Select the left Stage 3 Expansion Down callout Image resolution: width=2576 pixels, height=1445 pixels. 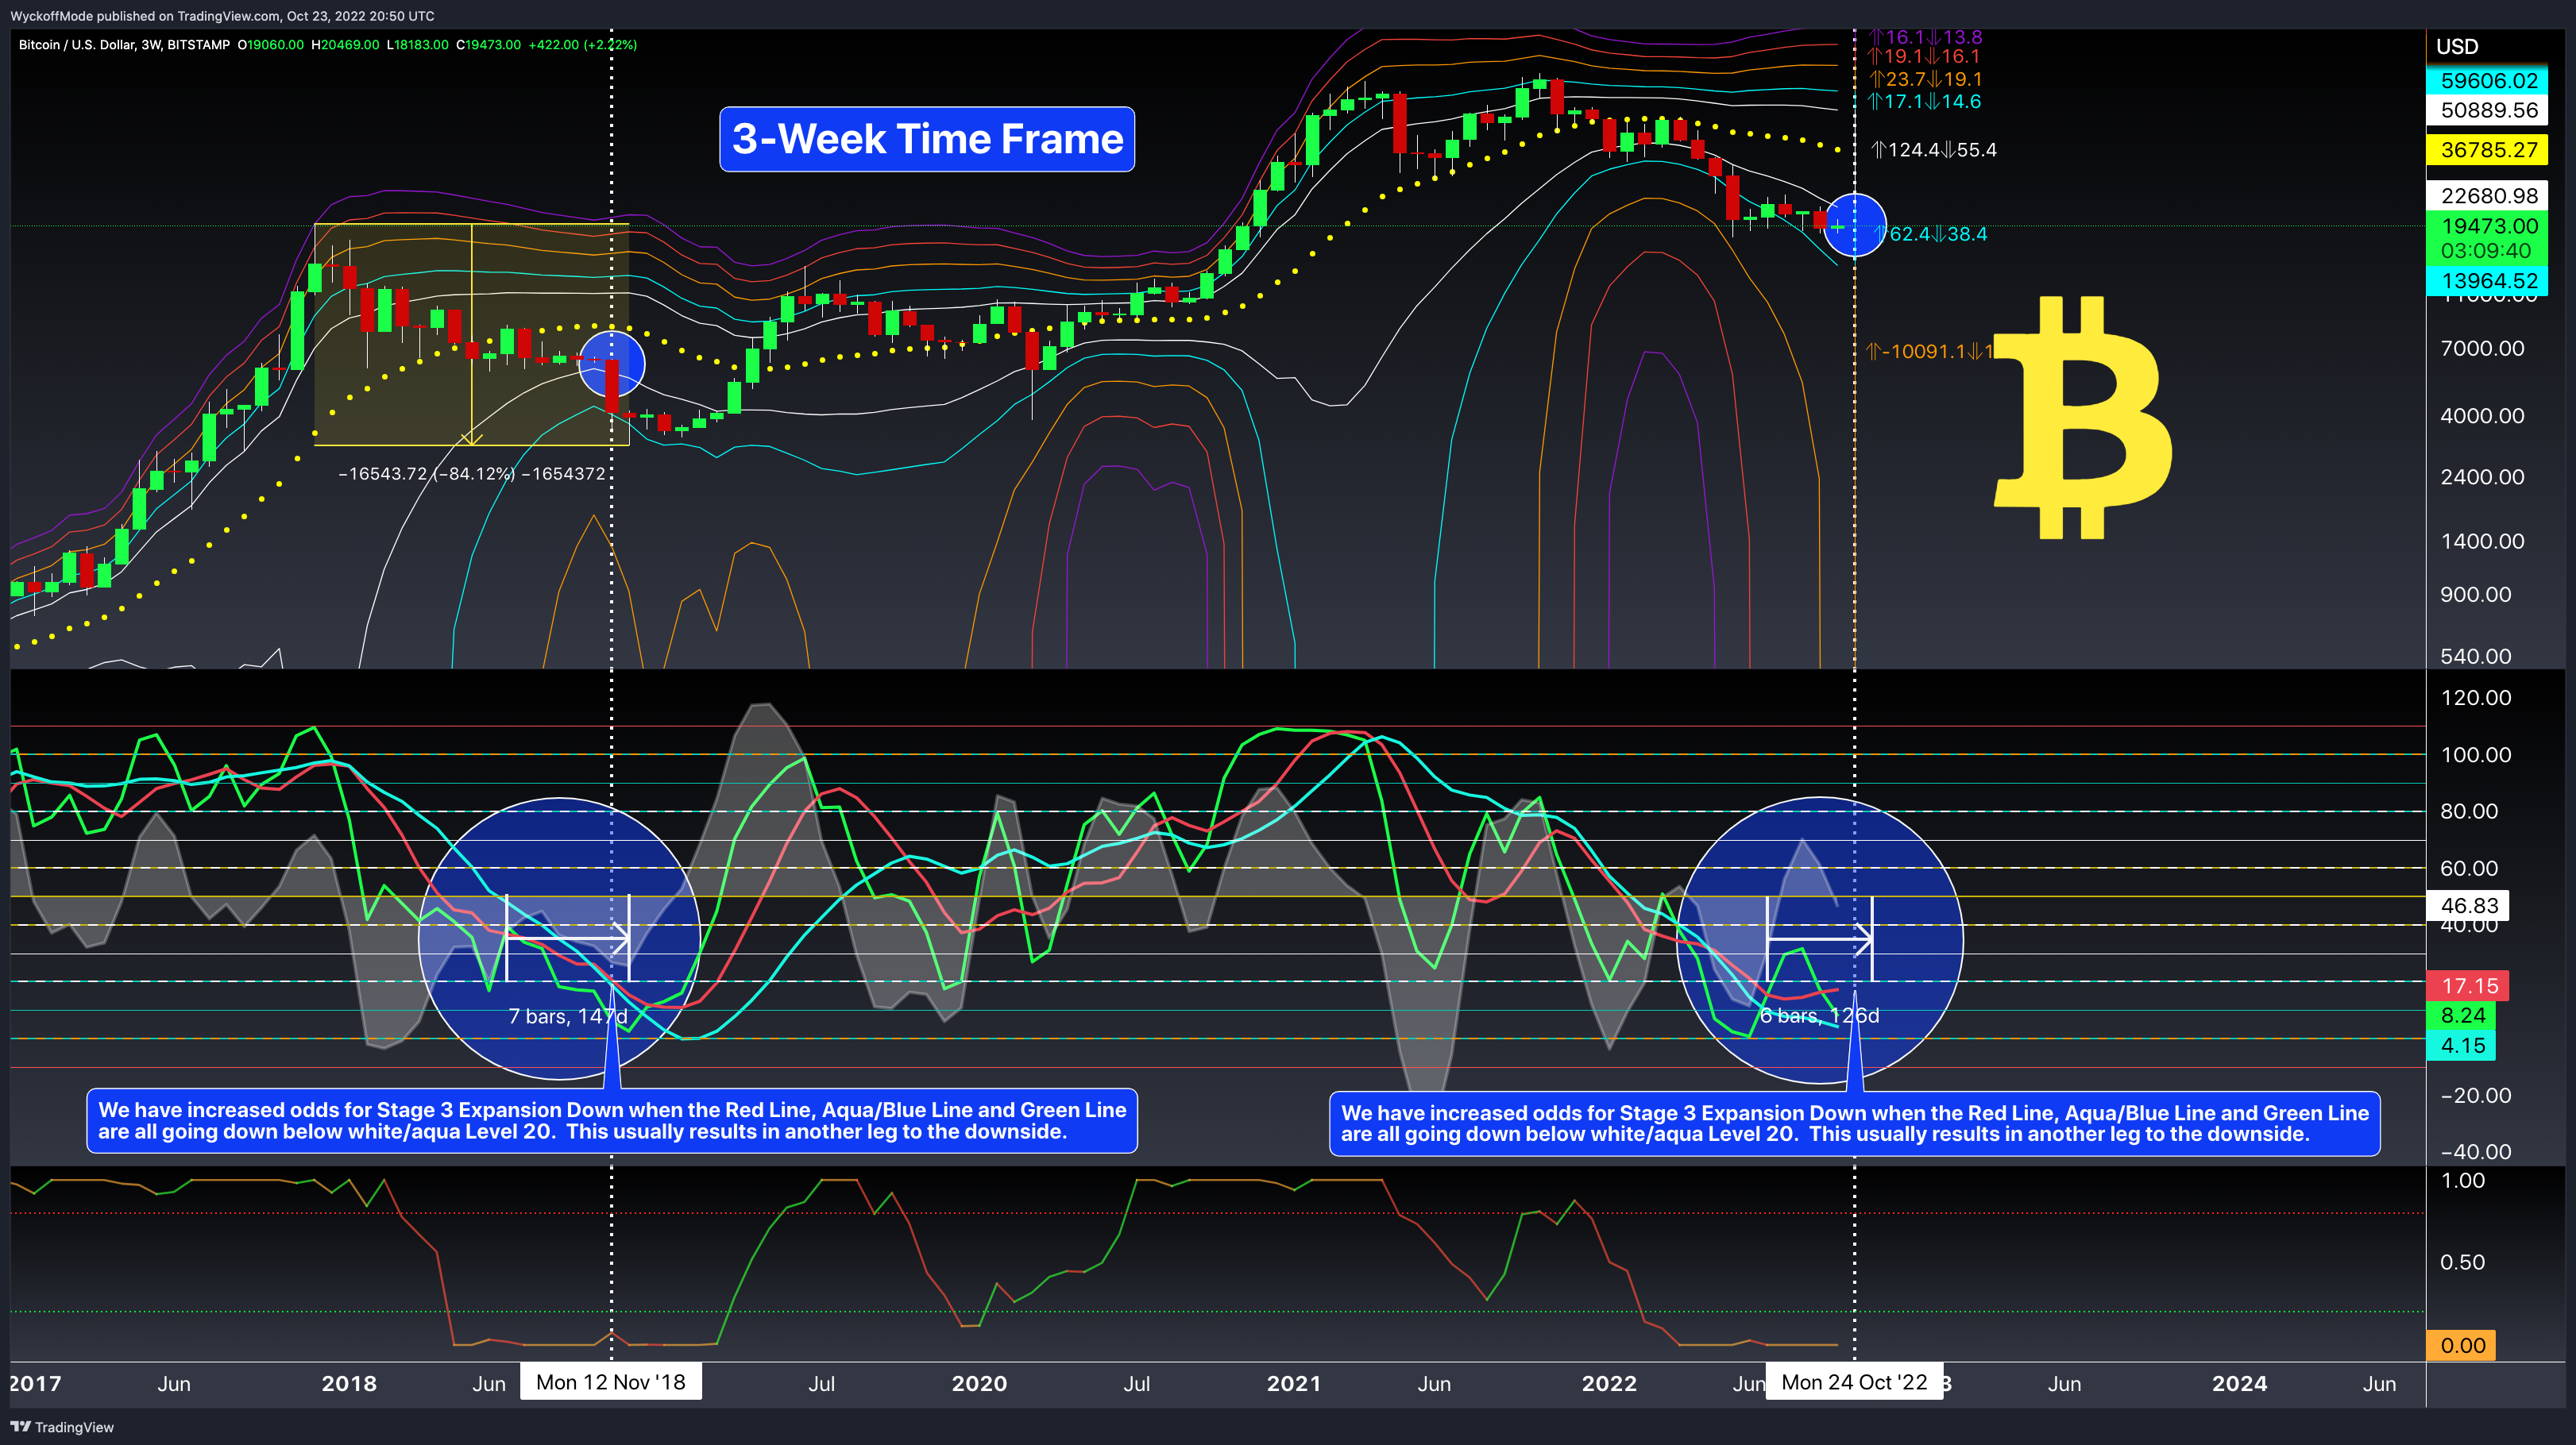pyautogui.click(x=612, y=1121)
